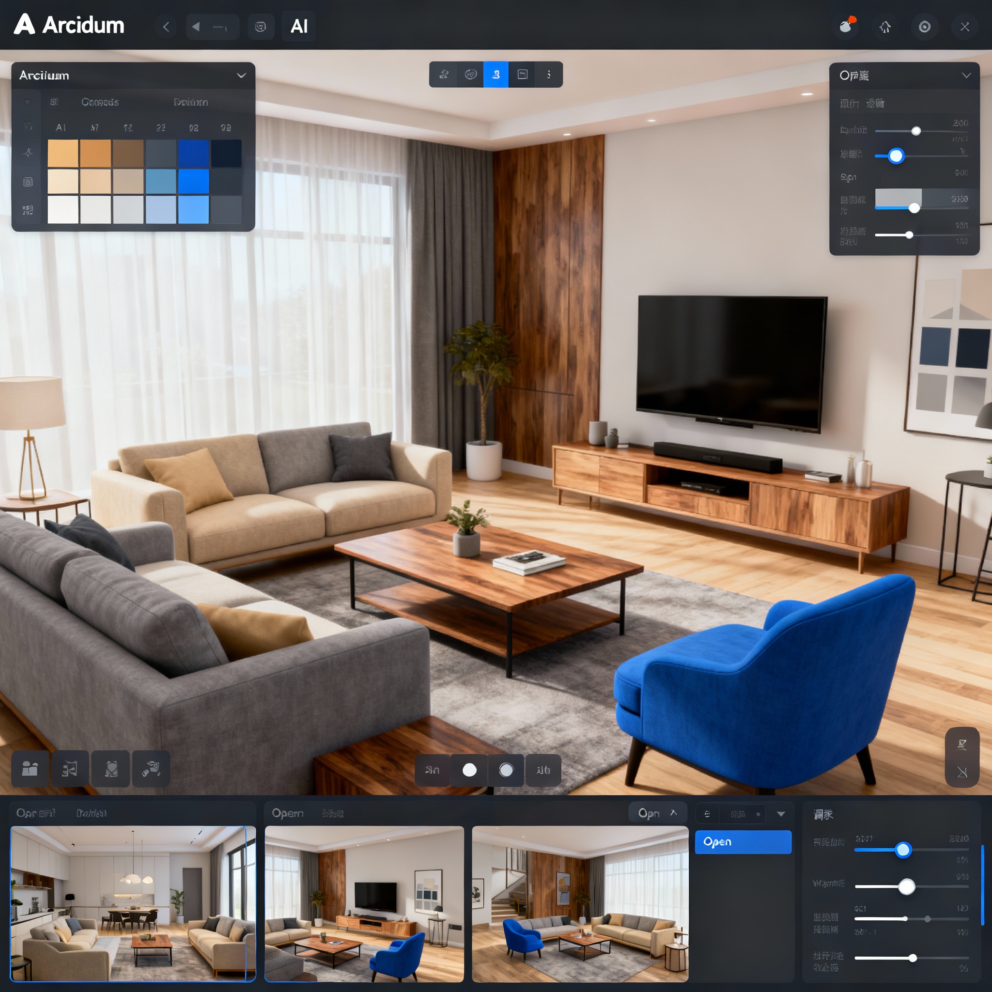Open notifications icon with red dot
992x992 pixels.
pyautogui.click(x=846, y=26)
